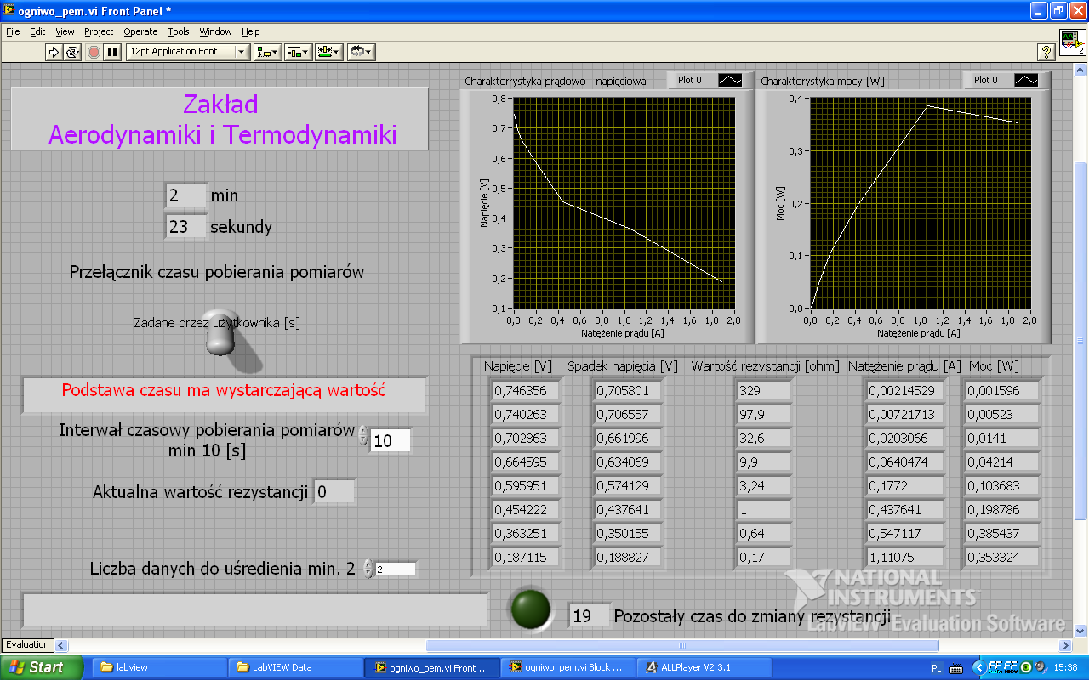Click the seconds field showing 23
This screenshot has width=1089, height=680.
point(185,227)
